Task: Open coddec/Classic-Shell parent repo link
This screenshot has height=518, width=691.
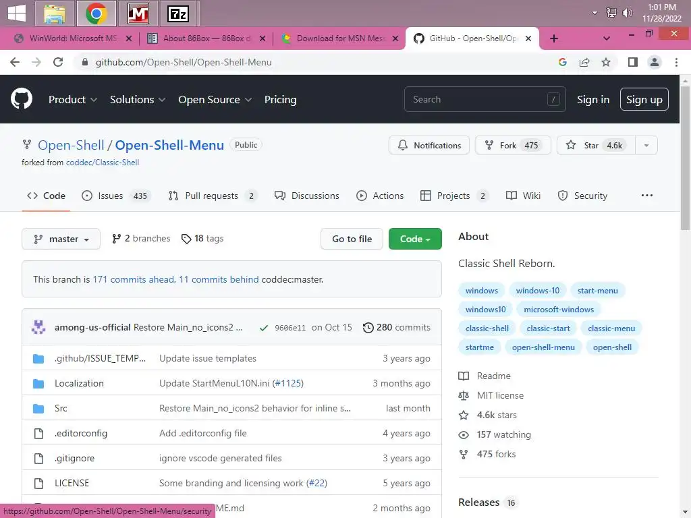Action: [x=103, y=162]
